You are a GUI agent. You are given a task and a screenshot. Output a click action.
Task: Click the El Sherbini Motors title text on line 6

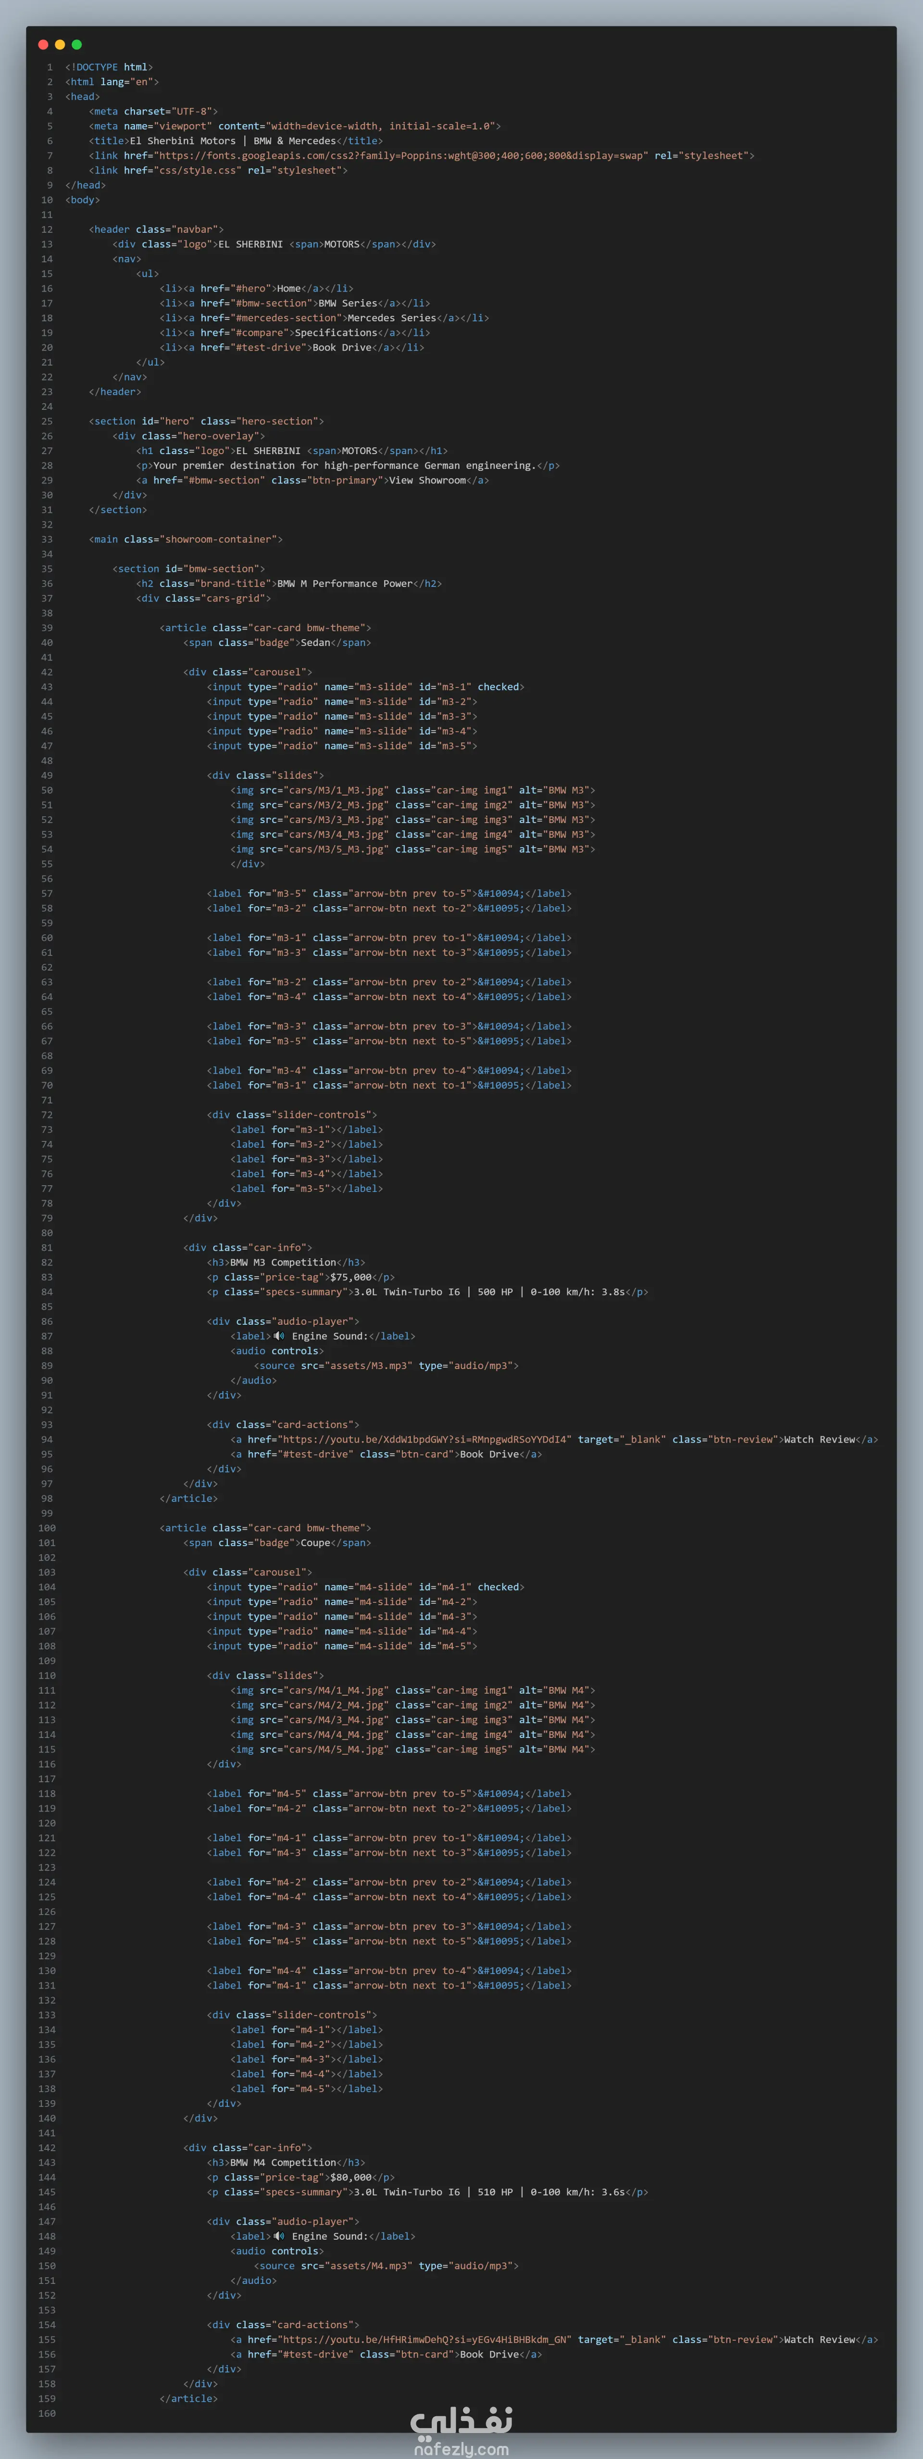pyautogui.click(x=233, y=140)
